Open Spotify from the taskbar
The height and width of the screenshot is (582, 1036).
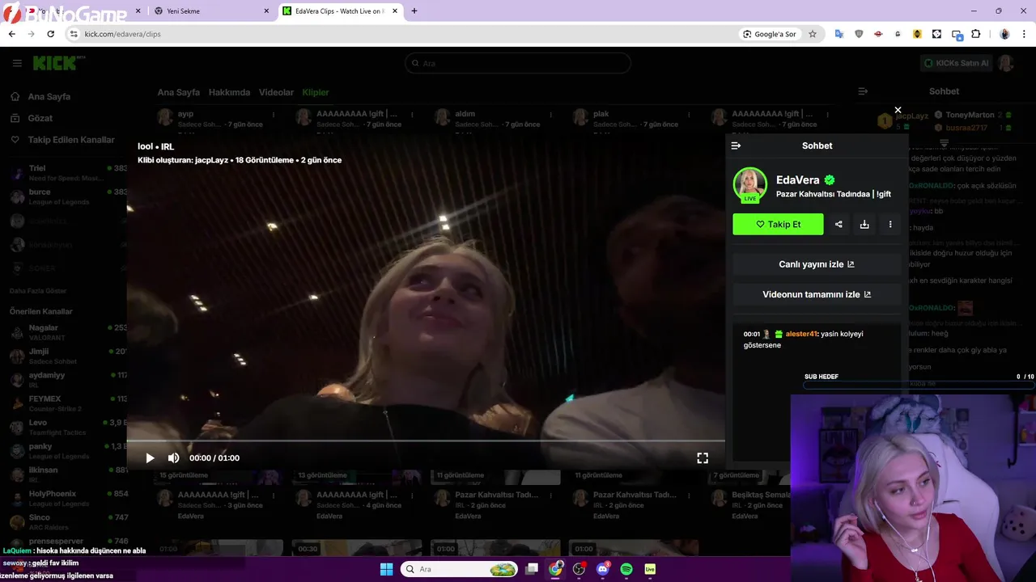click(626, 569)
